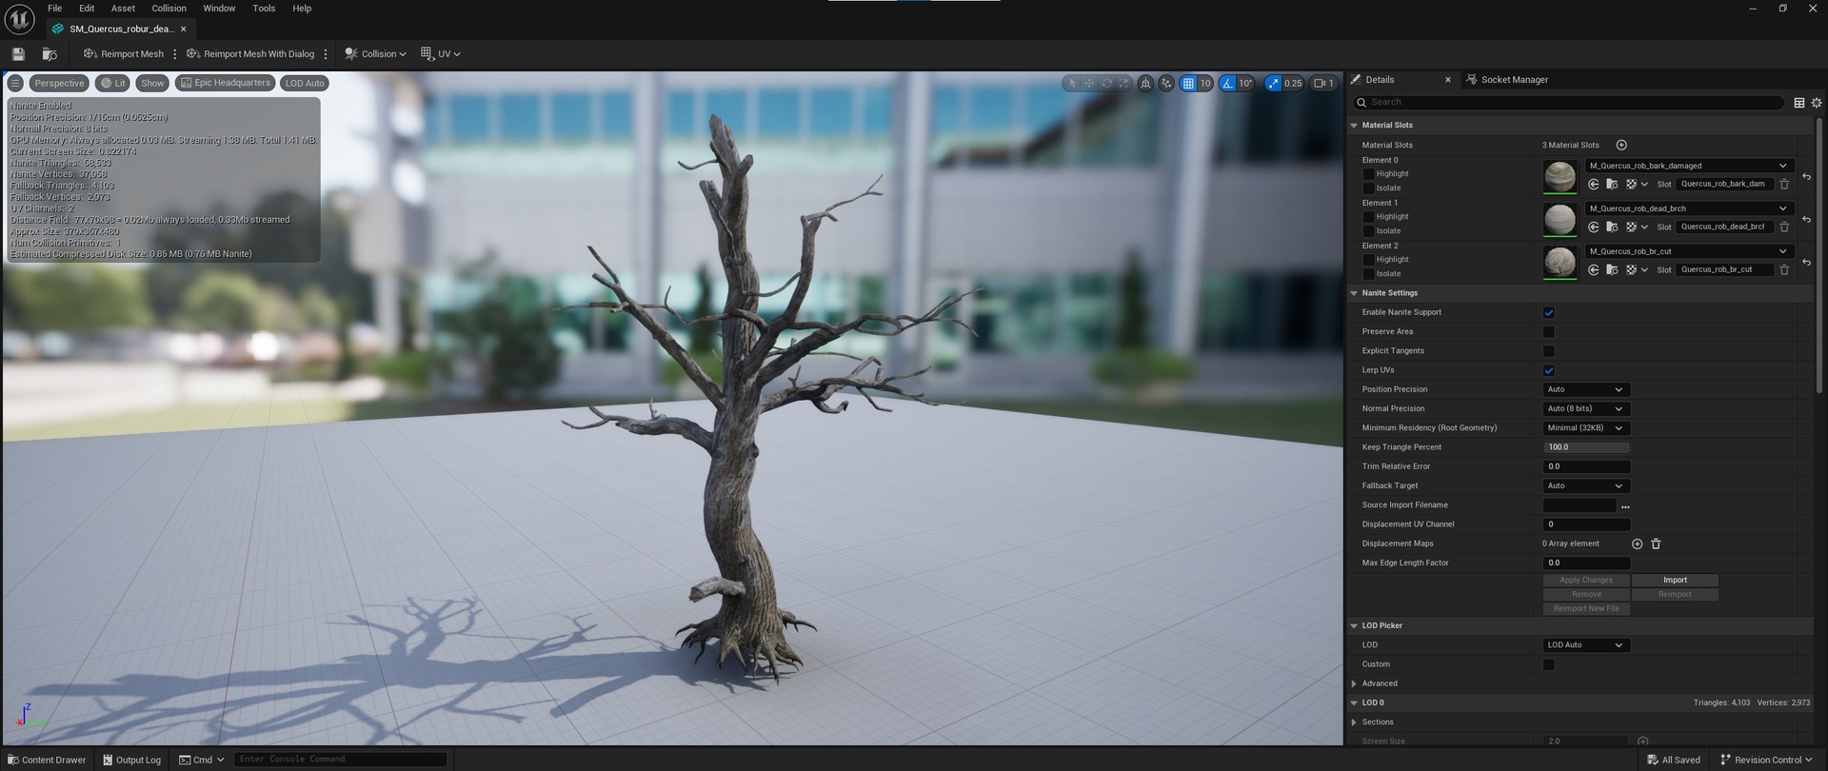Open the UV toolbar dropdown

(x=441, y=54)
